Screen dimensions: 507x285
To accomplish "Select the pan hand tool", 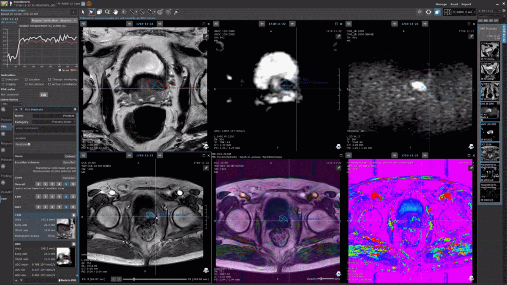I will (x=115, y=12).
